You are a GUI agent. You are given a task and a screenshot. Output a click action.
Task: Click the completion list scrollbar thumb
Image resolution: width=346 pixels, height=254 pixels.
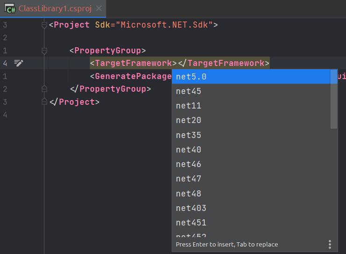(x=334, y=99)
